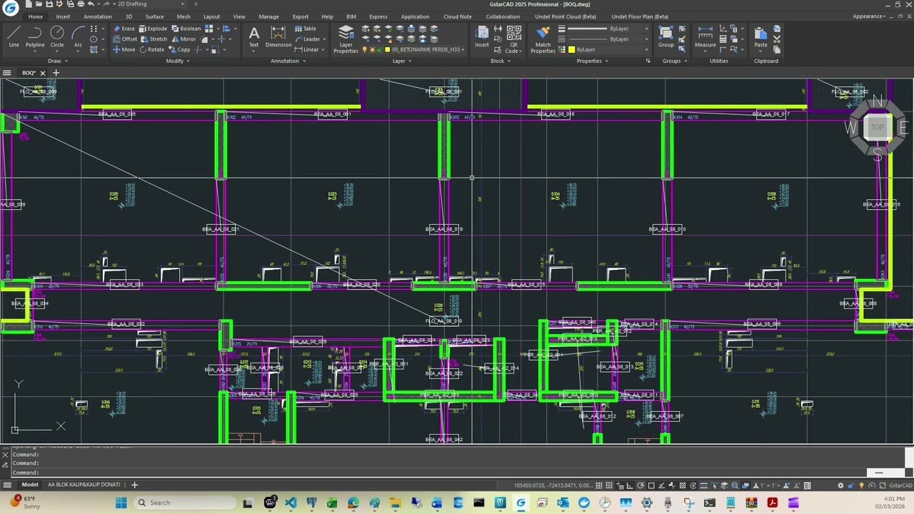This screenshot has width=914, height=514.
Task: Switch to the Model layout tab
Action: 30,485
